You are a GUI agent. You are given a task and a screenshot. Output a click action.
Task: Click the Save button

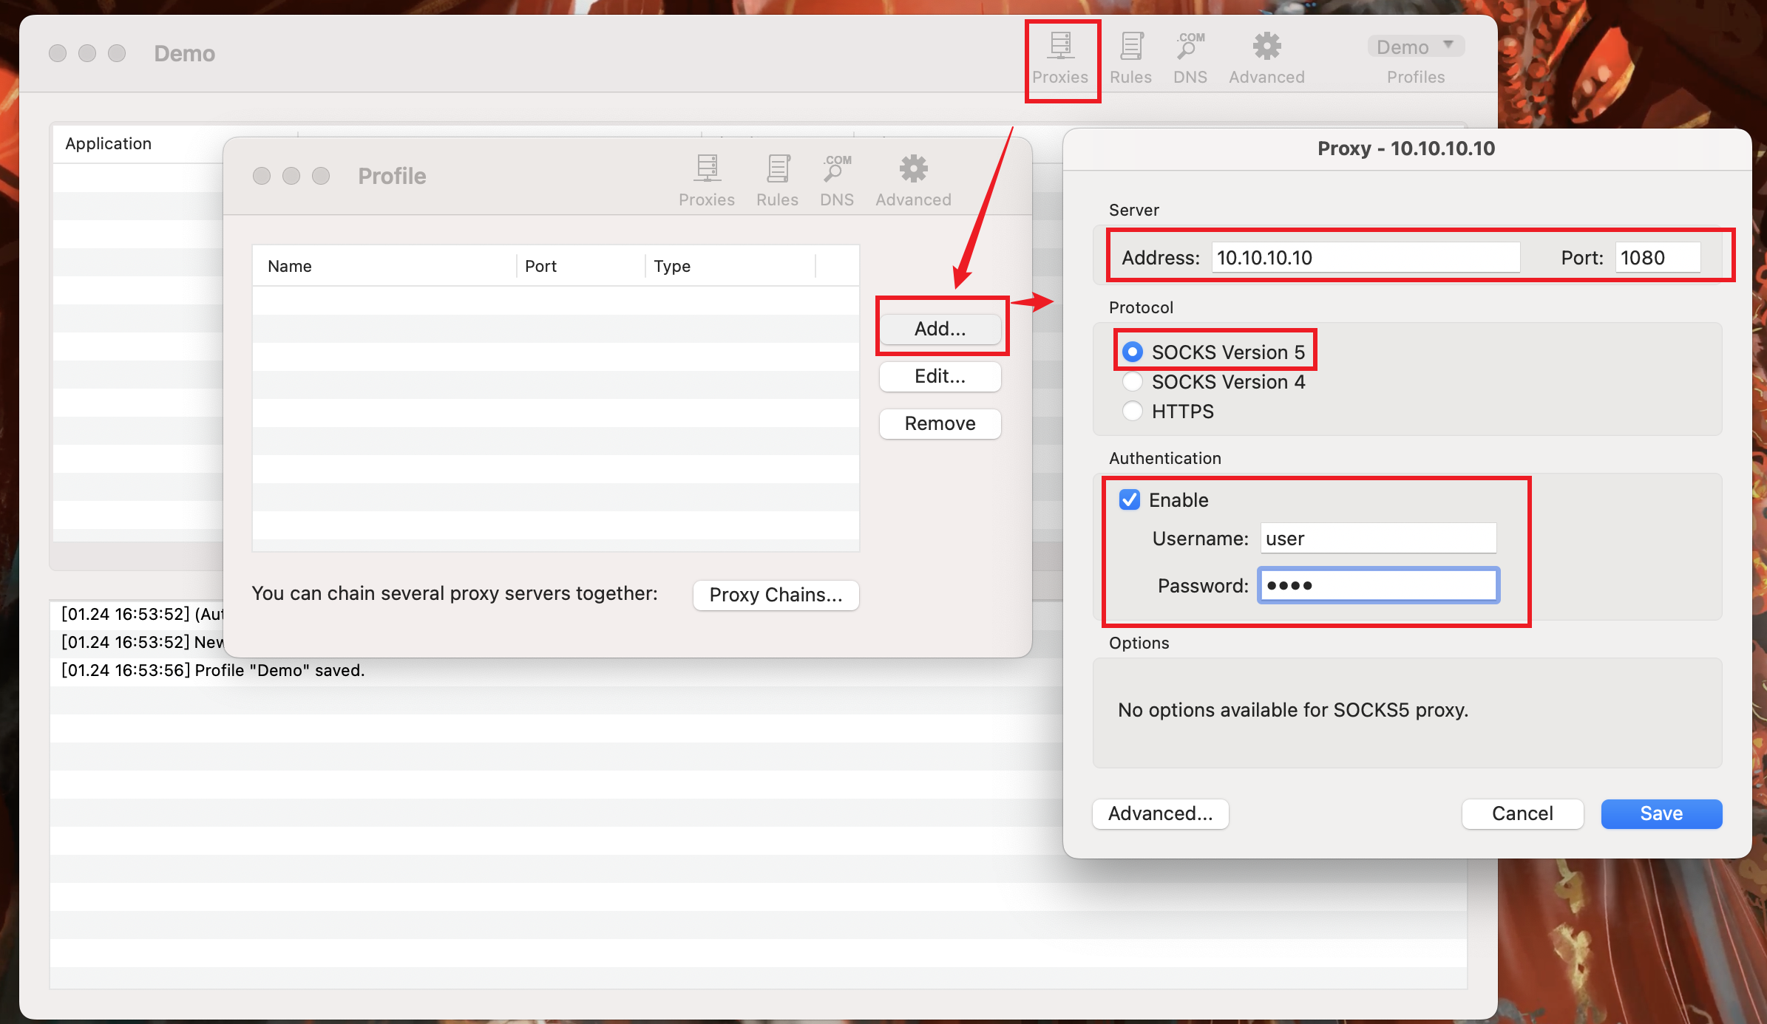pos(1660,812)
